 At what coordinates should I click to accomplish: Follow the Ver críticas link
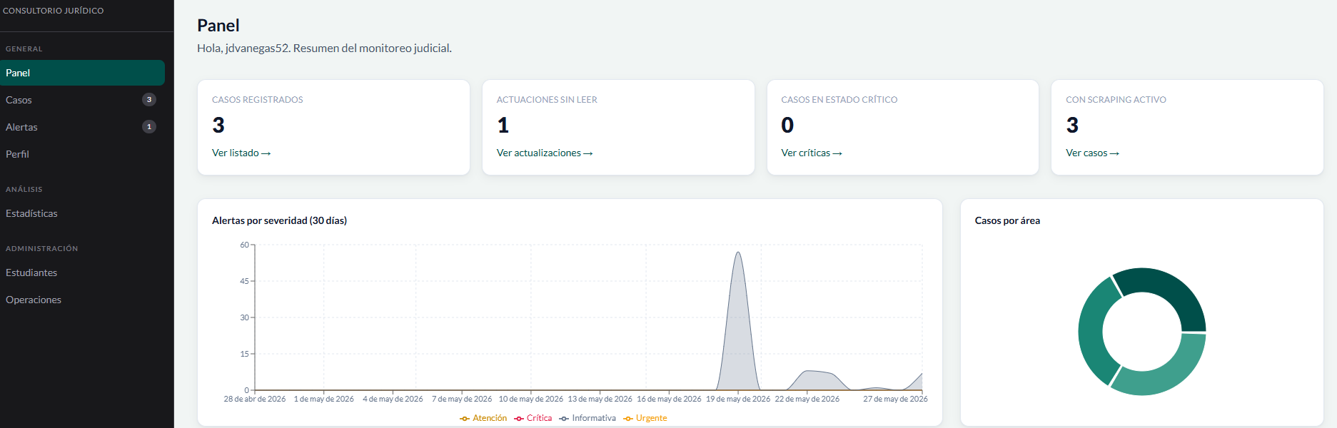coord(812,153)
